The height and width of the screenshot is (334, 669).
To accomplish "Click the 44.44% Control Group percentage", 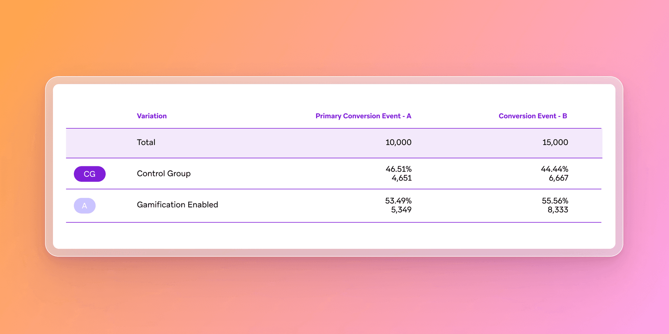I will pos(554,169).
